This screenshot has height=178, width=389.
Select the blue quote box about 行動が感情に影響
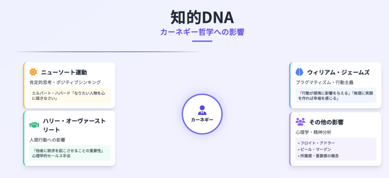click(336, 95)
